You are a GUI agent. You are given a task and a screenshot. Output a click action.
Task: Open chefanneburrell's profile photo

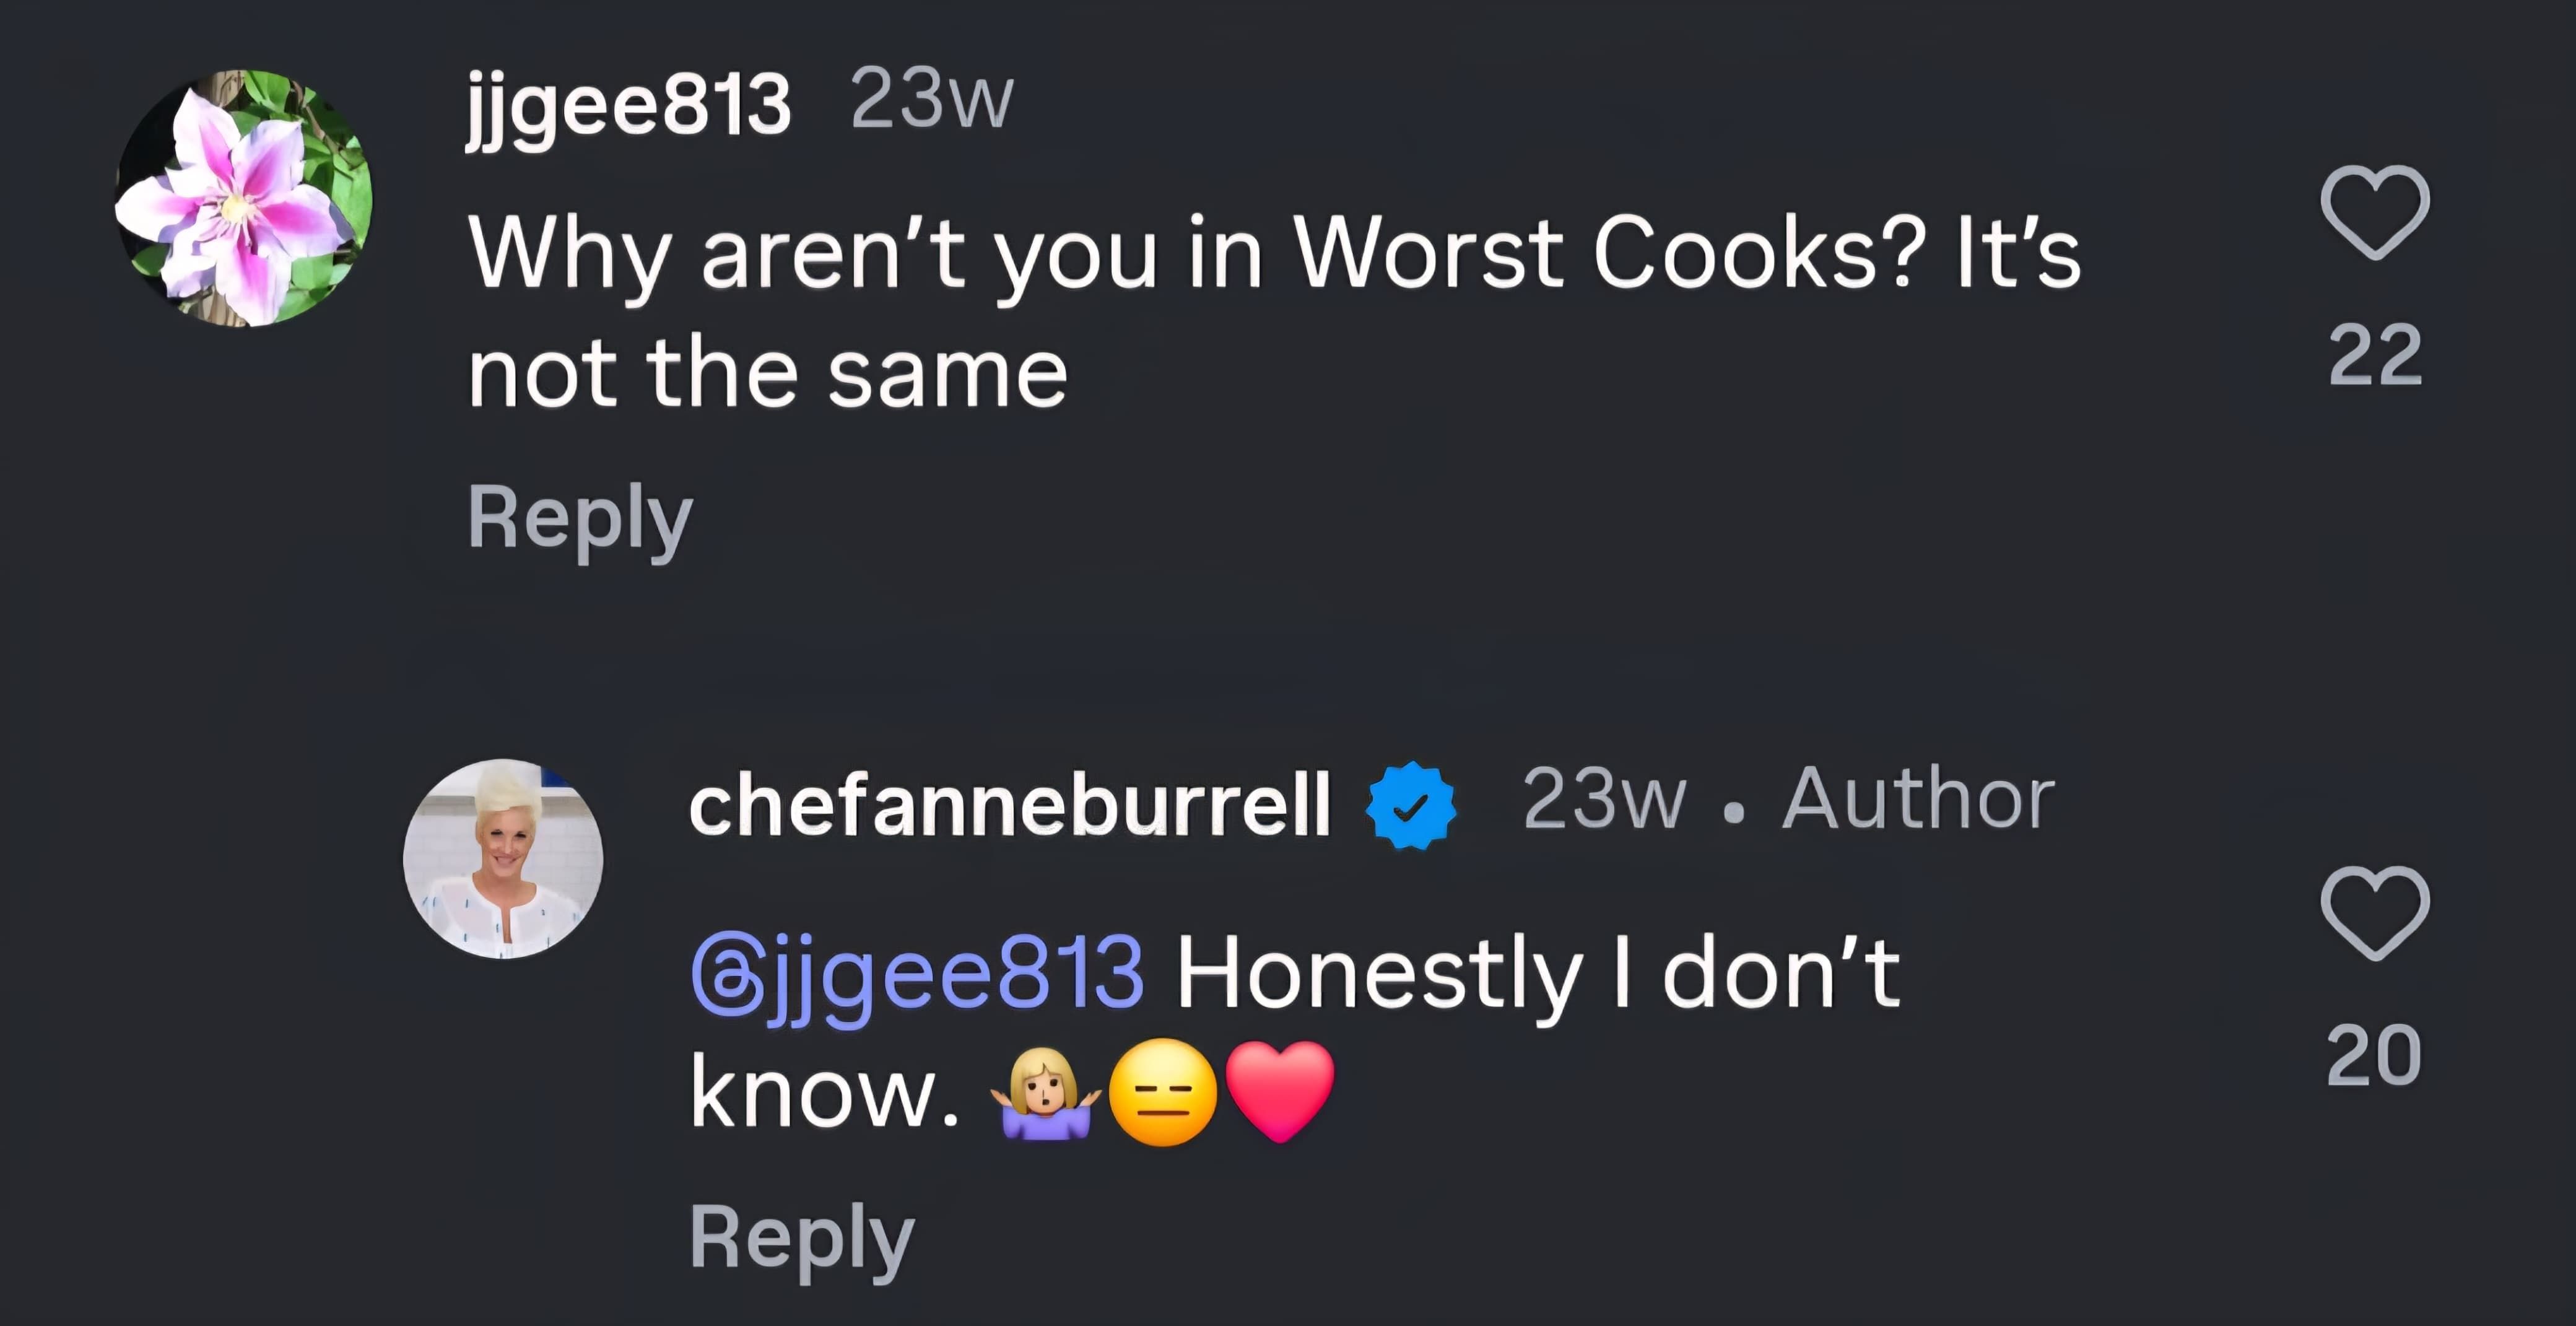click(503, 858)
